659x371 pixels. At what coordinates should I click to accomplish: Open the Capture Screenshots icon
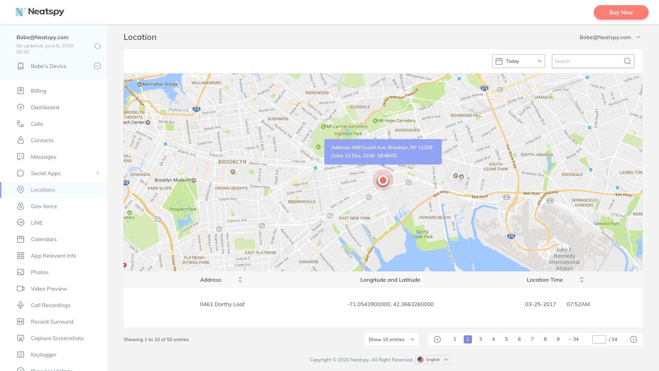point(21,338)
